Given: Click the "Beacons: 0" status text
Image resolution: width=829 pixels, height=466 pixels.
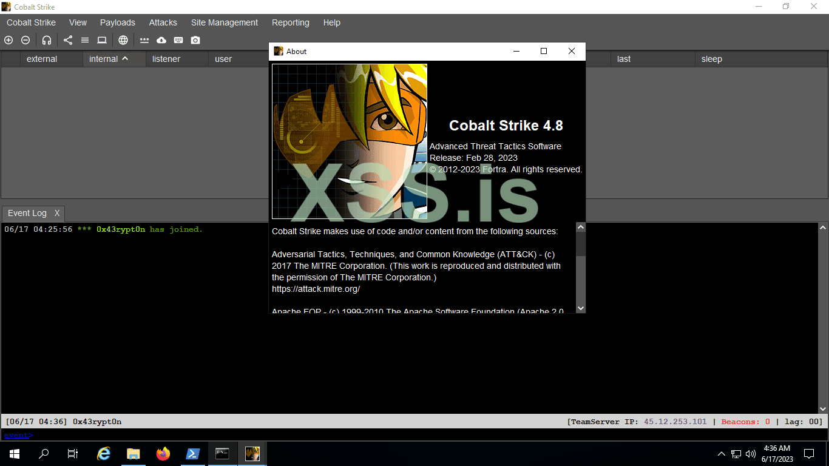Looking at the screenshot, I should click(x=746, y=422).
